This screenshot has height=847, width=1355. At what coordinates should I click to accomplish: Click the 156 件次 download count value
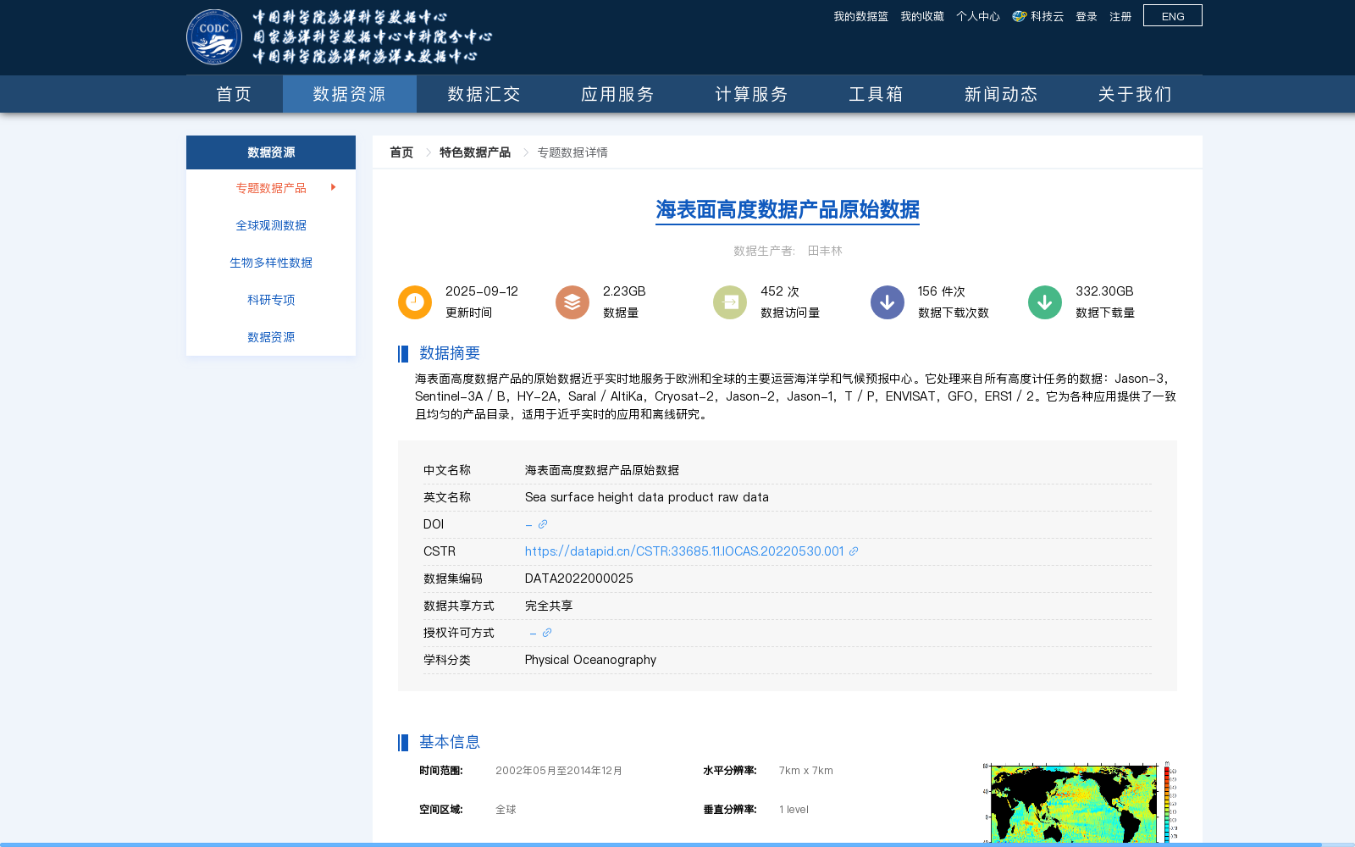point(942,291)
